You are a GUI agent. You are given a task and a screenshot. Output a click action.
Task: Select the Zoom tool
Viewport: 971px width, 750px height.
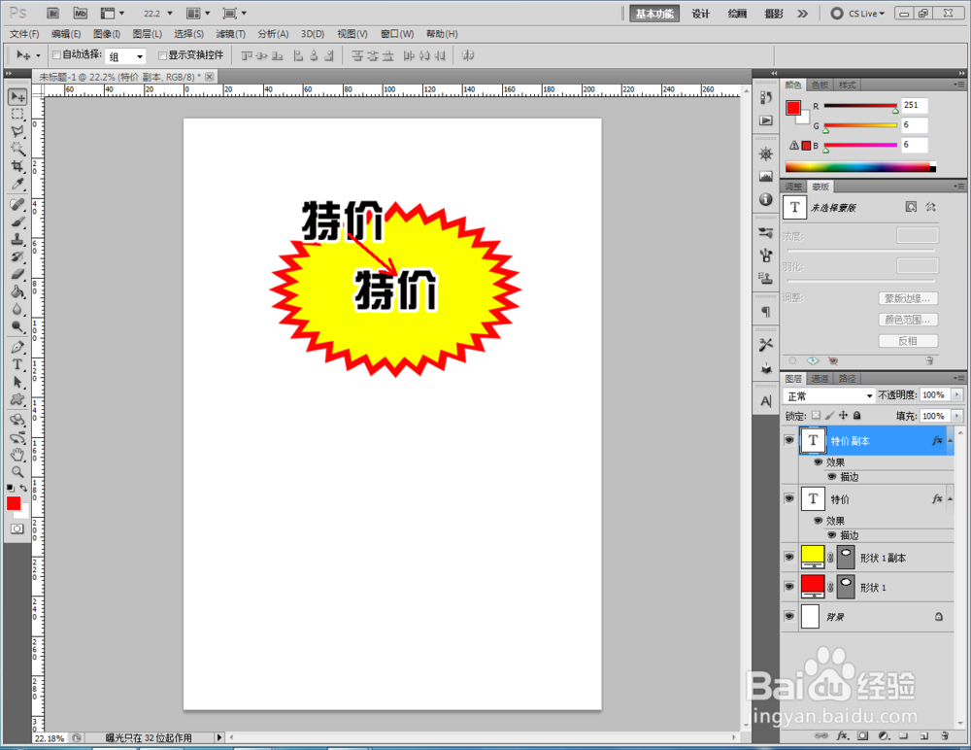pyautogui.click(x=17, y=470)
